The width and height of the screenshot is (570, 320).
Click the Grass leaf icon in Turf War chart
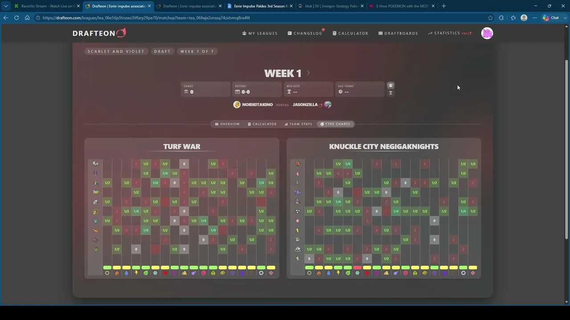pyautogui.click(x=146, y=273)
